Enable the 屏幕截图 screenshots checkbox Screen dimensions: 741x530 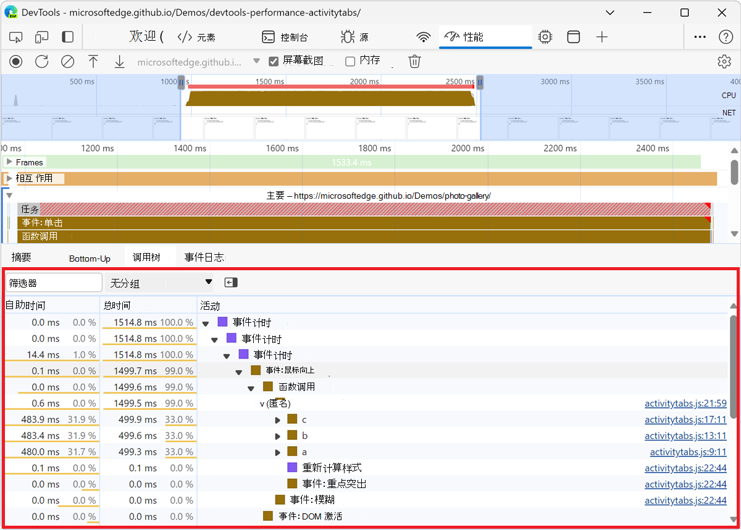tap(273, 60)
